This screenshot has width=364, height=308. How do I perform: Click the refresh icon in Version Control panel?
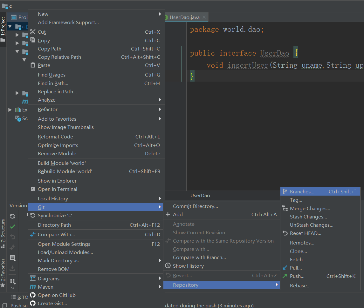(x=12, y=216)
